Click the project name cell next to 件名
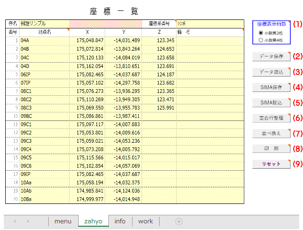This screenshot has width=303, height=230. click(x=45, y=24)
